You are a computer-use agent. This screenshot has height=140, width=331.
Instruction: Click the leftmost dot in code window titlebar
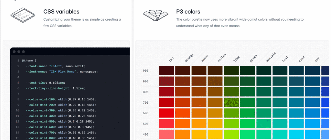click(x=14, y=51)
